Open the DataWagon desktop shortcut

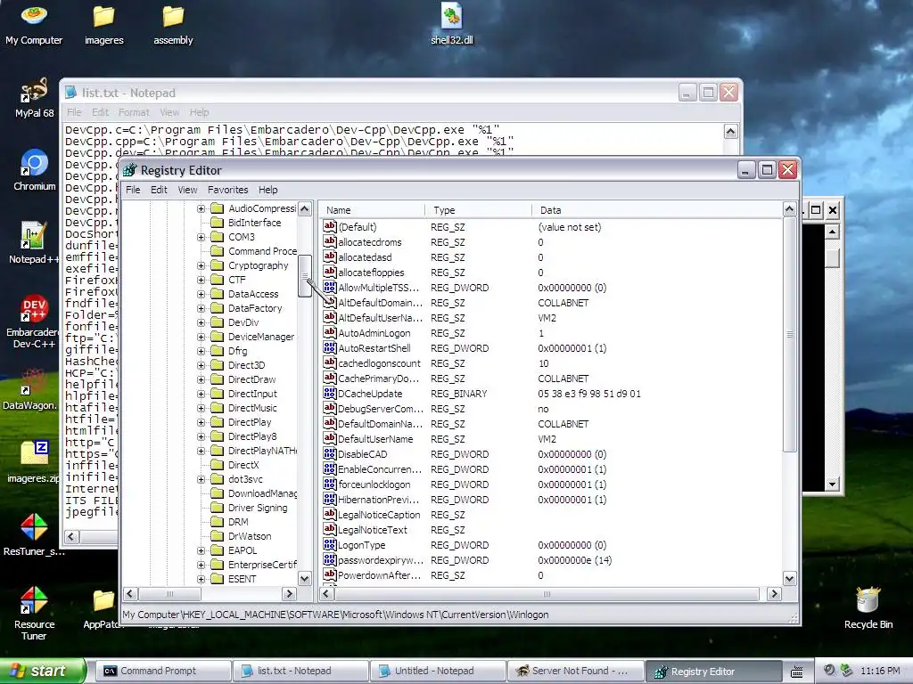point(29,390)
